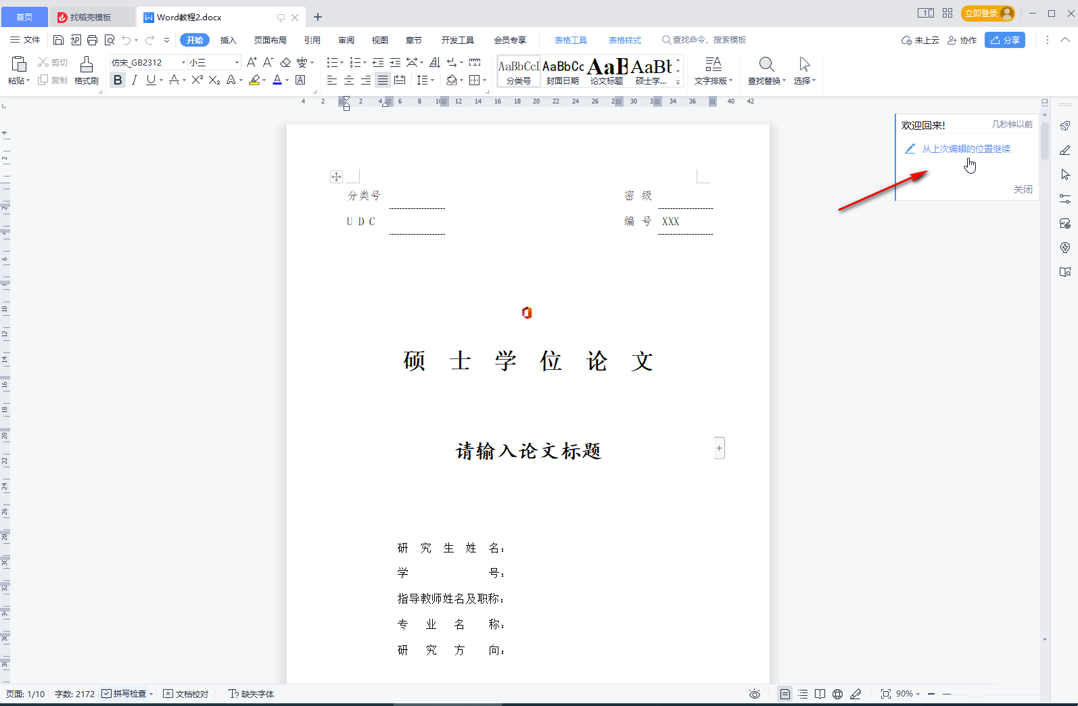Click the print icon in quick toolbar

pos(93,40)
